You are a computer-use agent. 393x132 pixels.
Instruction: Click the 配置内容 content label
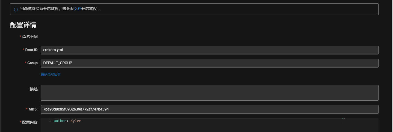coord(30,122)
